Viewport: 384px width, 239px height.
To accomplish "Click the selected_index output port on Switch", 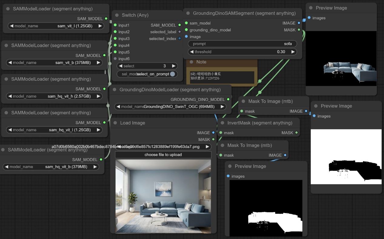I will point(179,39).
